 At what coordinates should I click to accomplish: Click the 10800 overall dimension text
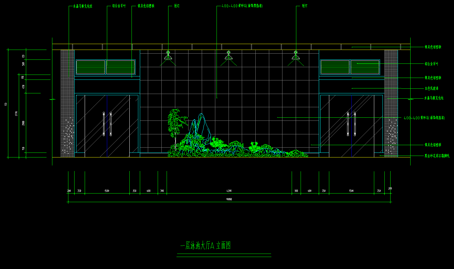tap(229, 199)
